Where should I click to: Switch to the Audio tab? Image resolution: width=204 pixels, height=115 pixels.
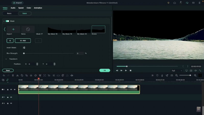pos(13,8)
